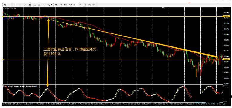Switch chart to H4 timeframe
Image resolution: width=232 pixels, height=108 pixels.
point(80,5)
